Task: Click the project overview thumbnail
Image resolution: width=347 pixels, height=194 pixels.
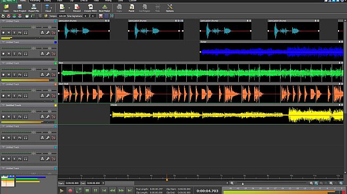Action: point(8,181)
